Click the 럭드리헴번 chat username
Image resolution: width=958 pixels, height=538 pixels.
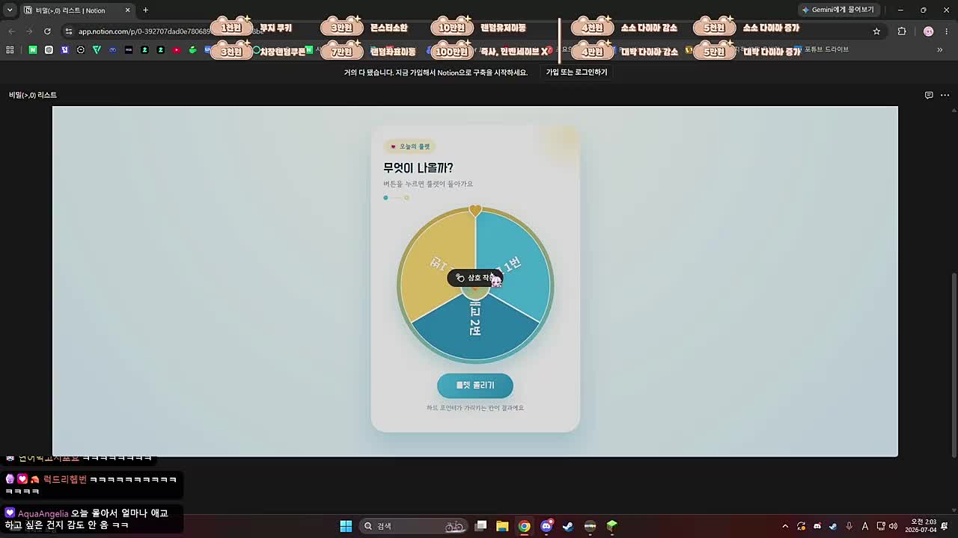click(65, 480)
